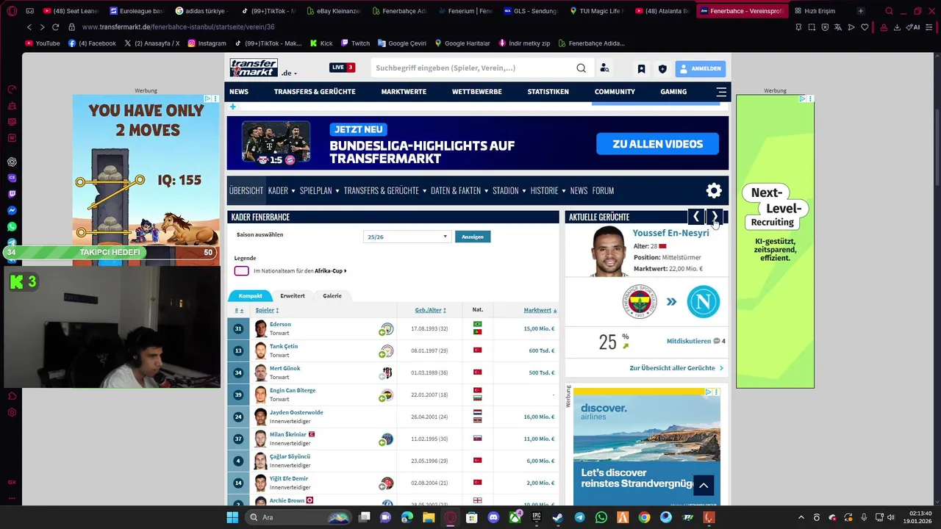Click the Anzeigen button
Viewport: 941px width, 529px height.
pos(473,237)
